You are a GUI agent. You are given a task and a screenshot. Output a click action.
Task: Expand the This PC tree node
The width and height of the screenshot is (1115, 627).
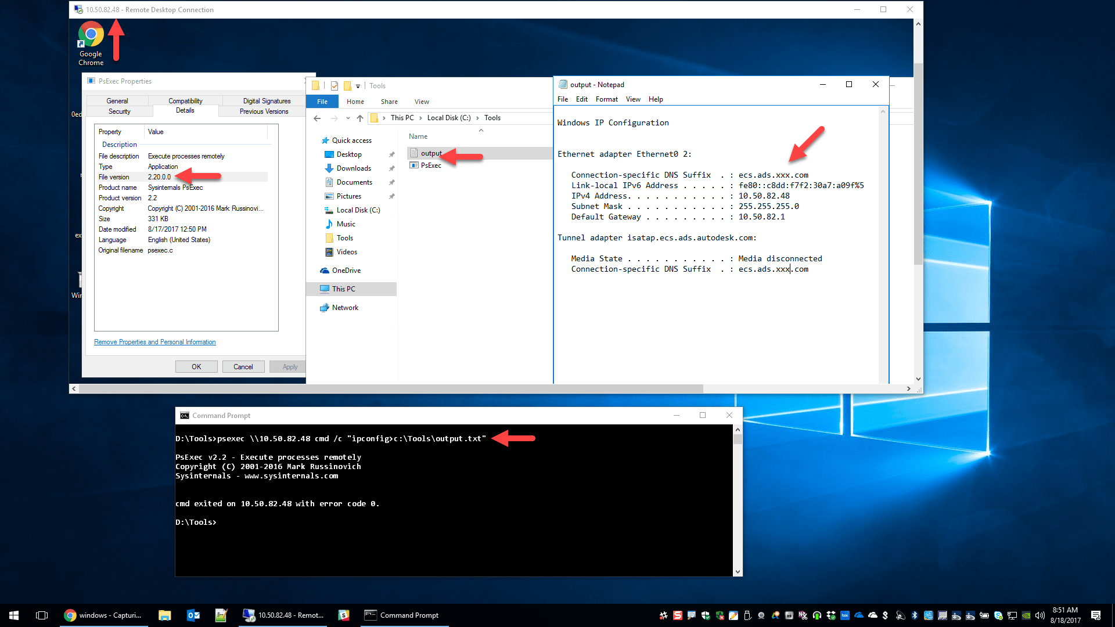tap(314, 289)
